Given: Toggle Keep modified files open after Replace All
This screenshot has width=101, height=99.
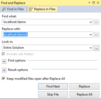Looking at the screenshot, I should (3, 79).
